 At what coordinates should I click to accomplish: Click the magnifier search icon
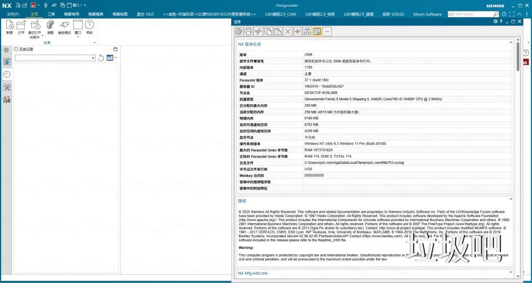pos(496,14)
